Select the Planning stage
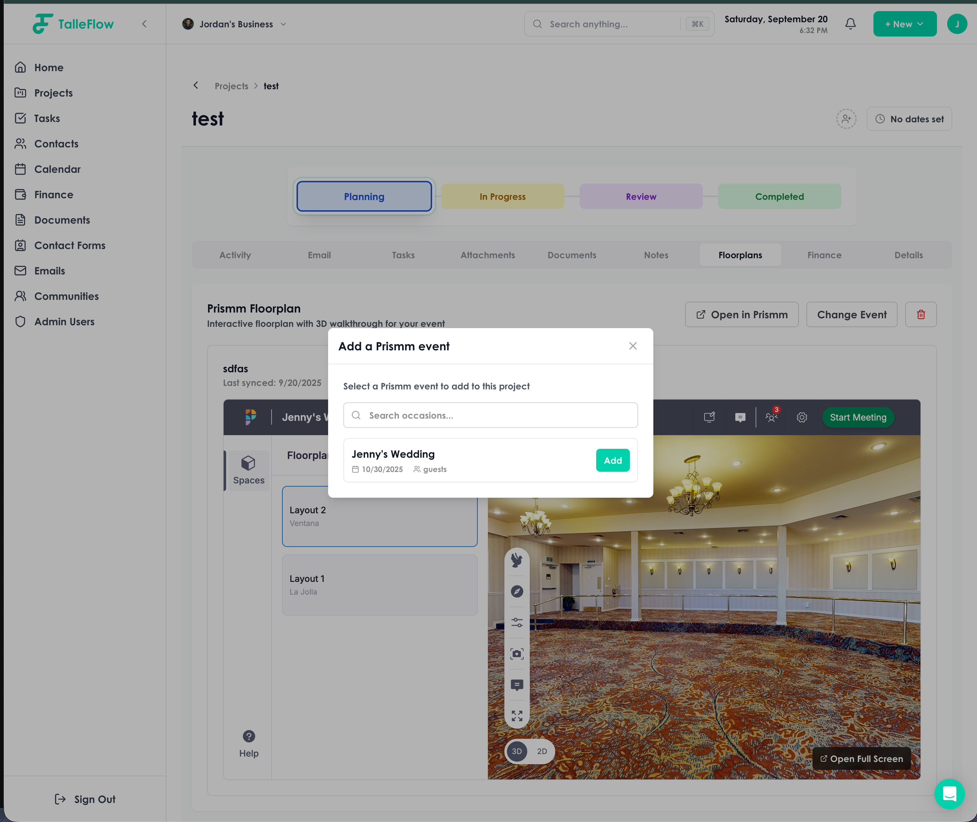 [x=364, y=197]
